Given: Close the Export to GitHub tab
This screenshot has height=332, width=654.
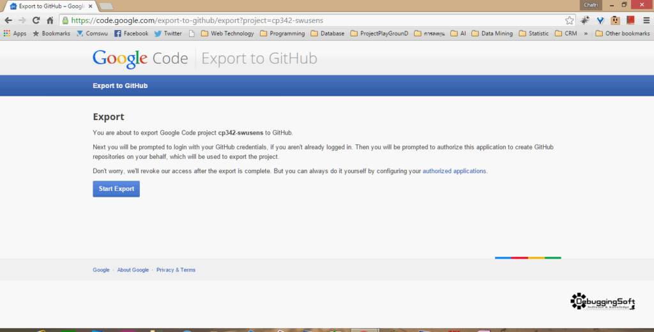Looking at the screenshot, I should (x=91, y=6).
